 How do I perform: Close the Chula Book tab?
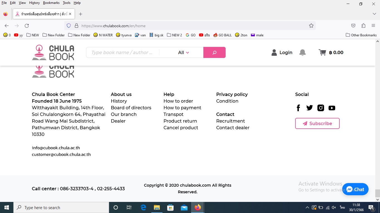[x=70, y=14]
